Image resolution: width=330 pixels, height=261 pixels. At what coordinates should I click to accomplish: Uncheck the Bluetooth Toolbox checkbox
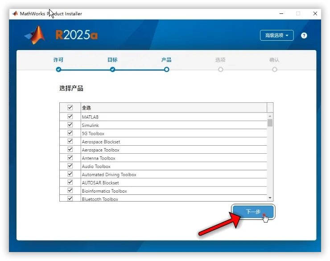(x=70, y=198)
